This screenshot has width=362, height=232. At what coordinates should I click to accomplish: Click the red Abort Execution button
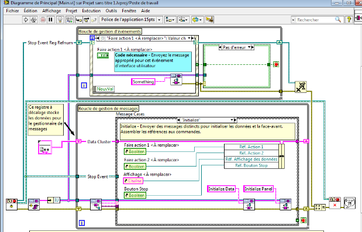[x=43, y=20]
